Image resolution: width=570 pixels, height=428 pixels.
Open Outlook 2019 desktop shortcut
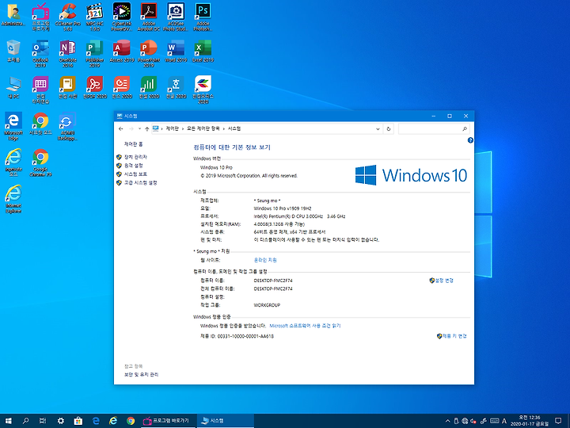40,54
